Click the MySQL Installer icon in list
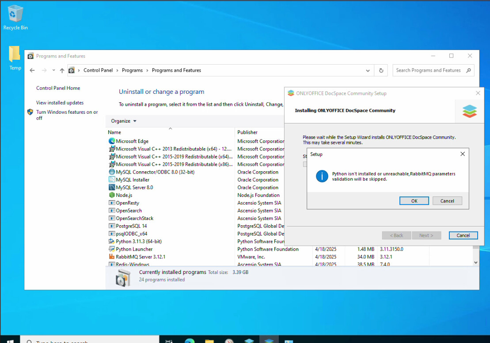This screenshot has width=490, height=343. point(111,180)
